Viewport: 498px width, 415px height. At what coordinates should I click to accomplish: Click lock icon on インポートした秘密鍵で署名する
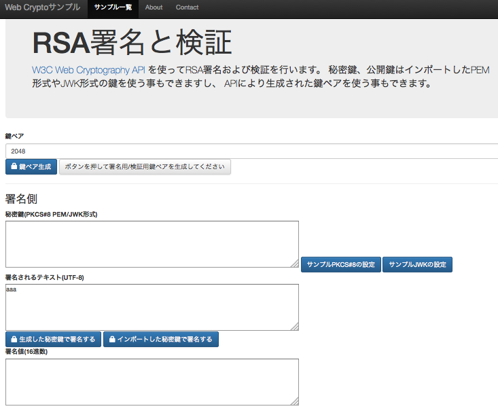112,340
